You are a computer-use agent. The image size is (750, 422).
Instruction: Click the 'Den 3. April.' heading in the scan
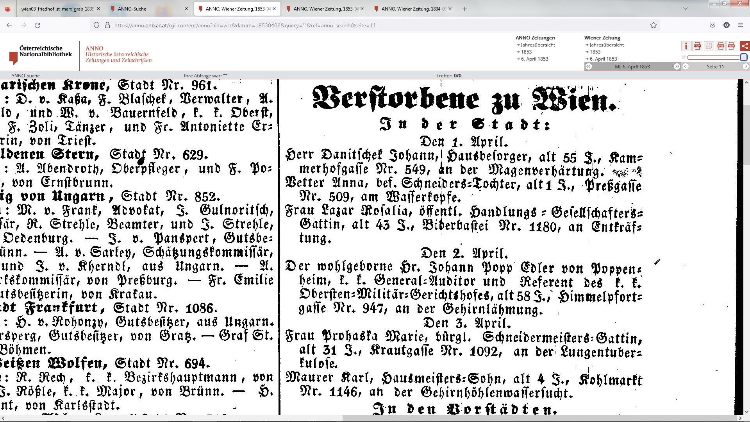[x=467, y=323]
